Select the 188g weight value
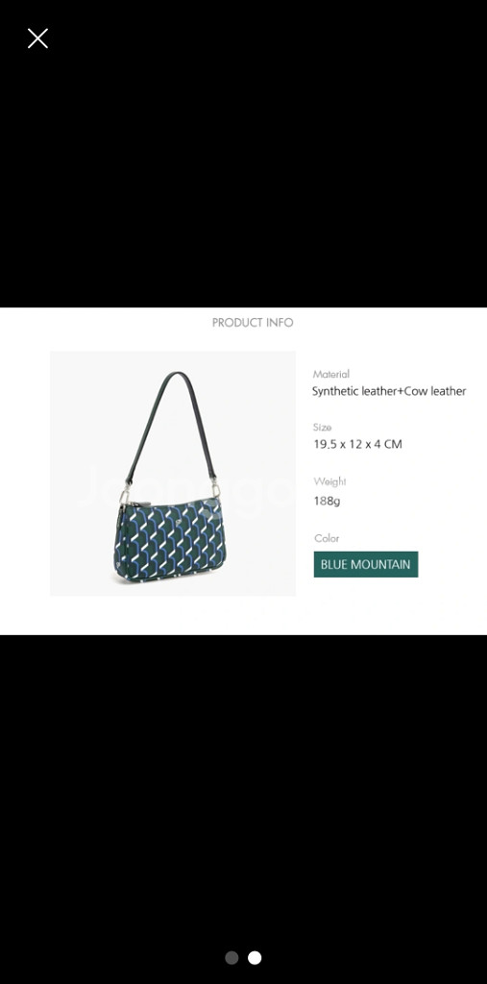 tap(327, 501)
